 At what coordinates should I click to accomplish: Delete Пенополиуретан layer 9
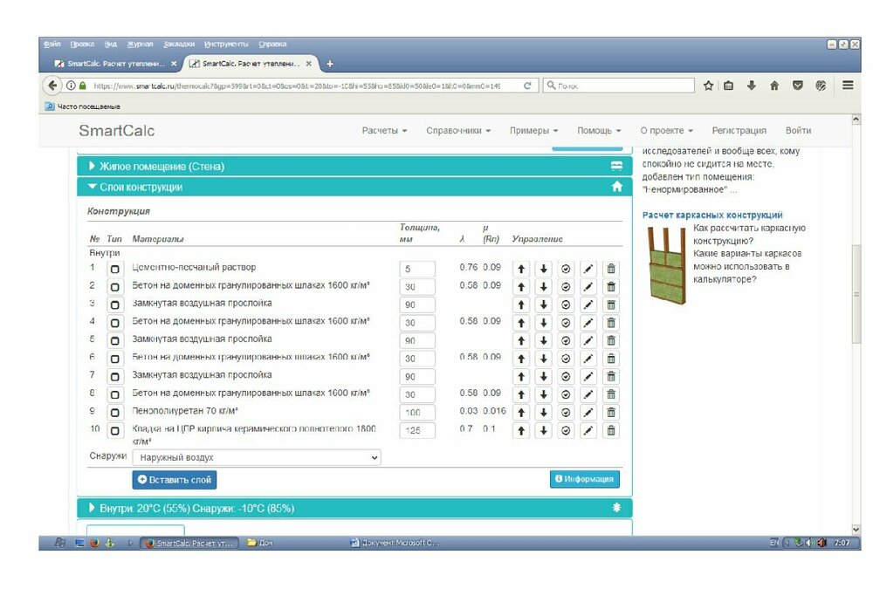pos(611,413)
